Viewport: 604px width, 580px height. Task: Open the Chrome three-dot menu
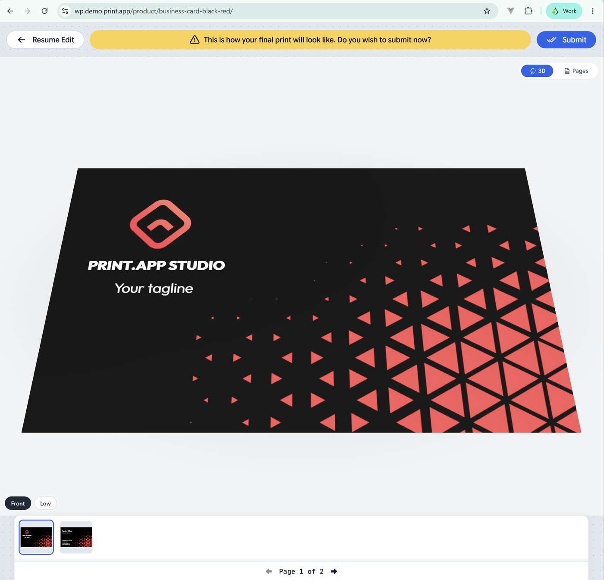pyautogui.click(x=593, y=11)
